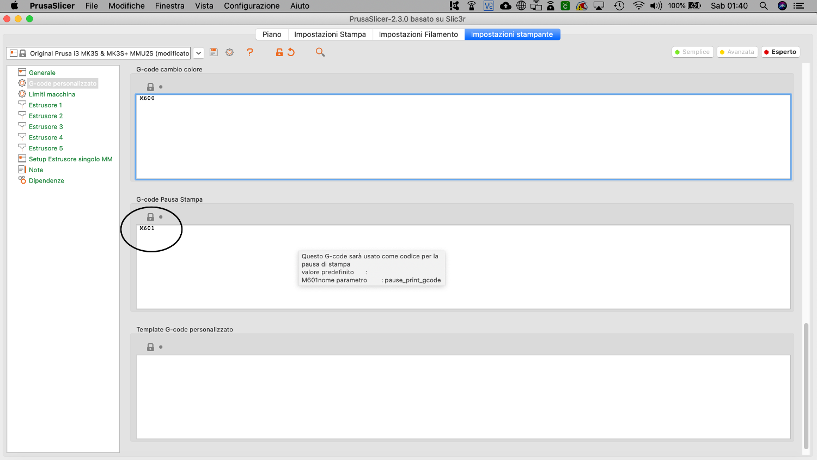Click lock icon above G-code Pausa Stampa field
Image resolution: width=817 pixels, height=460 pixels.
click(x=151, y=217)
